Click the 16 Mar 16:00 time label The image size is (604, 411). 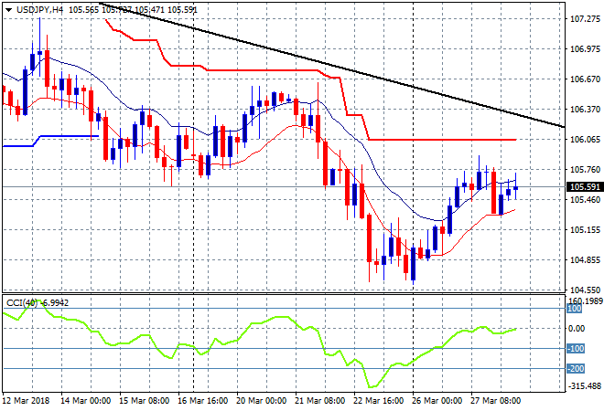click(202, 401)
